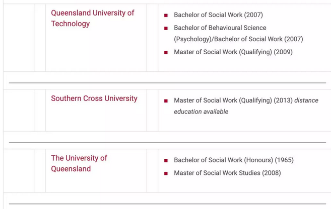Click the bullet beside Master of Social Work (Qualifying) (2013)
Image resolution: width=331 pixels, height=209 pixels.
pyautogui.click(x=166, y=101)
